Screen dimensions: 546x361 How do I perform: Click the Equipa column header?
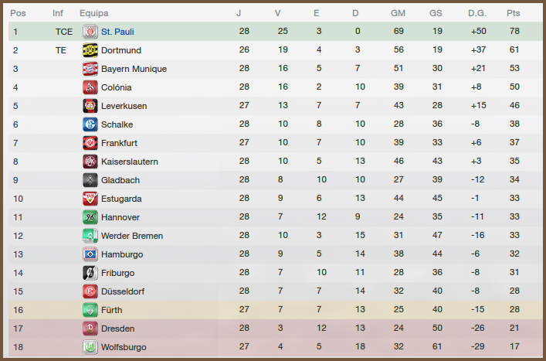pyautogui.click(x=93, y=13)
